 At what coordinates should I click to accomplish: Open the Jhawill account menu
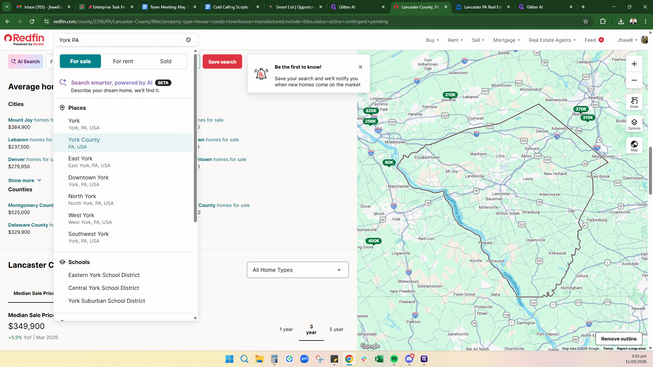[x=627, y=40]
